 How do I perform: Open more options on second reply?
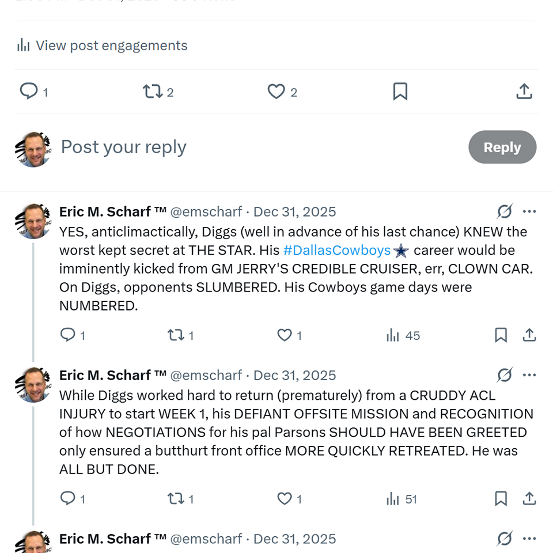pos(529,375)
